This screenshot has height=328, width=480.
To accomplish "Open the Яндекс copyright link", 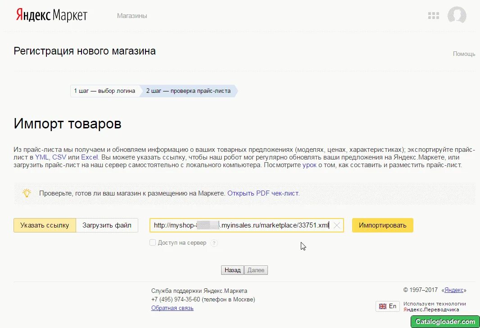I will point(454,290).
